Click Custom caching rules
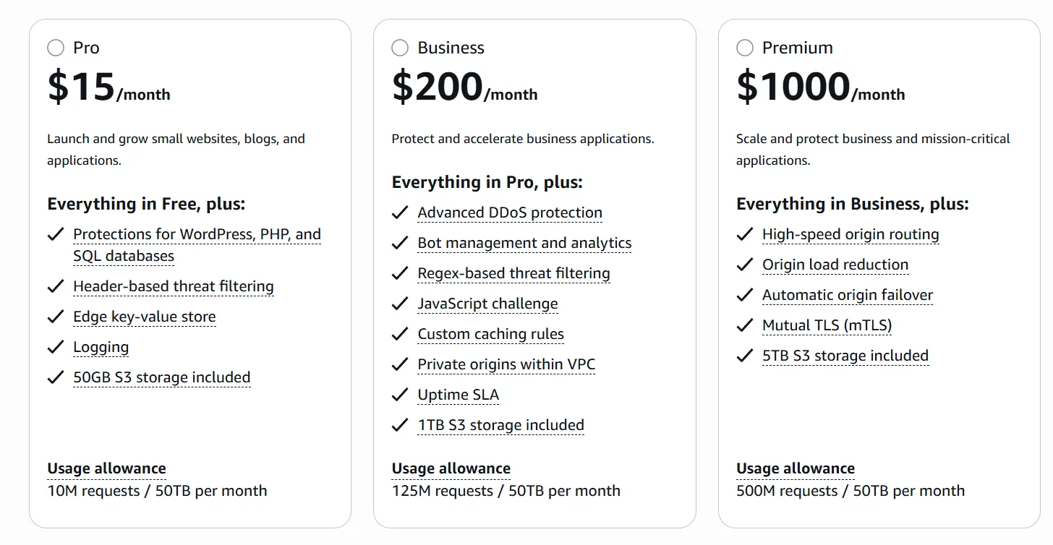This screenshot has width=1053, height=545. [x=490, y=334]
